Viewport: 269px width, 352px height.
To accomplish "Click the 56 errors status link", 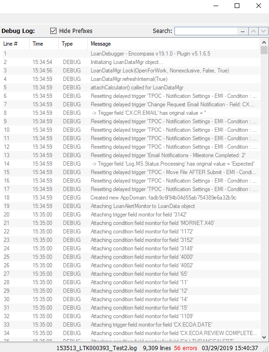I will [x=186, y=348].
